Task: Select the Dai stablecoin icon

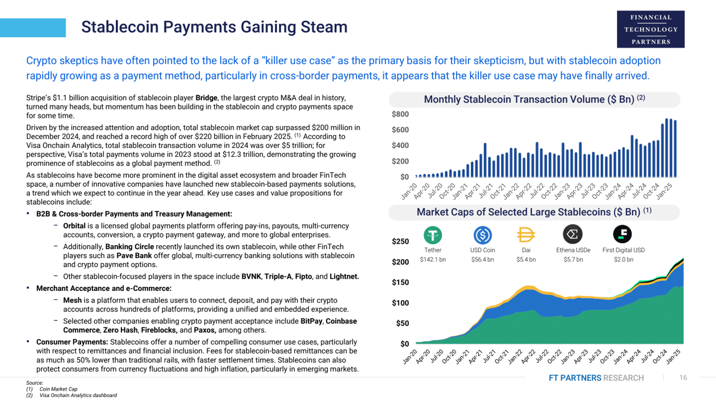Action: tap(526, 234)
